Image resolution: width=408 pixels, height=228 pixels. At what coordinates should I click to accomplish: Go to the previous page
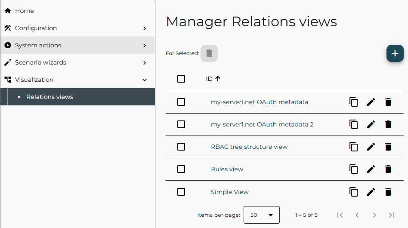(x=357, y=215)
